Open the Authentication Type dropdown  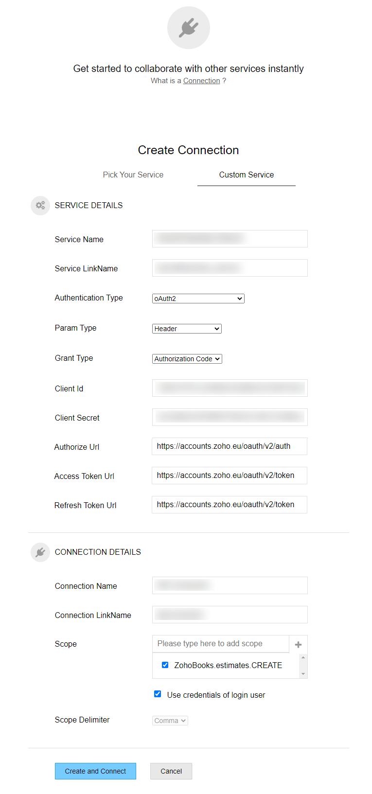(x=198, y=299)
